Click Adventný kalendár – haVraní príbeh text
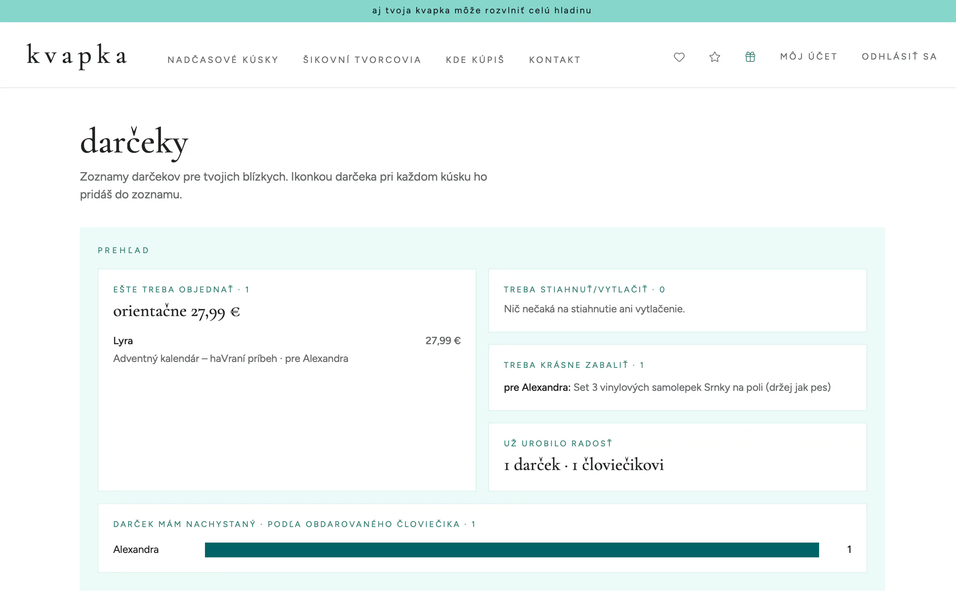Viewport: 956px width, 604px height. pyautogui.click(x=195, y=358)
